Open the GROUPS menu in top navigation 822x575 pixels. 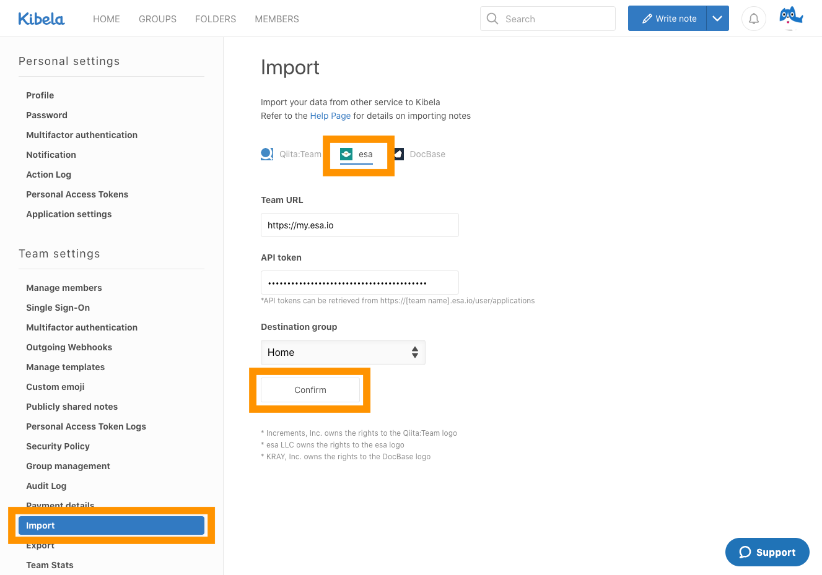pyautogui.click(x=157, y=19)
